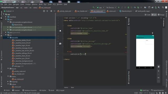The height and width of the screenshot is (94, 168).
Task: Open the Gradle tool window
Action: 166,14
